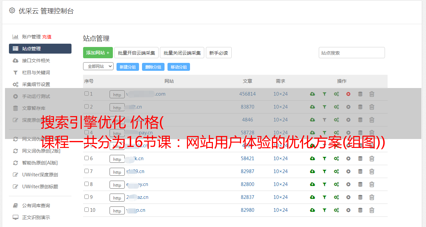Select the checkbox for row 6
426x227 pixels.
(x=86, y=158)
